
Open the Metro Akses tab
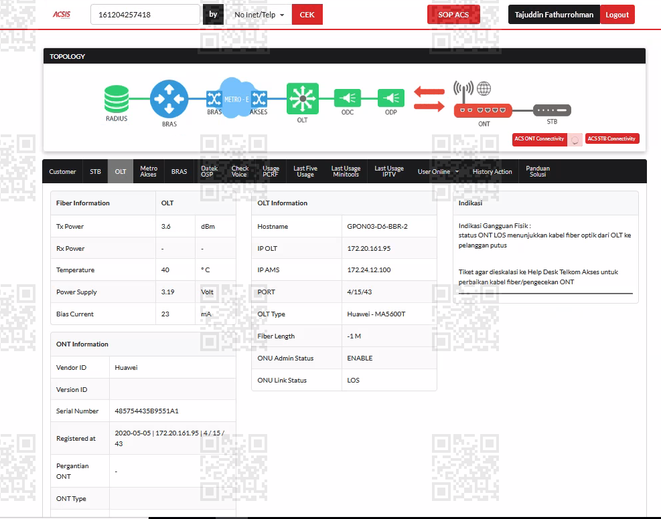pyautogui.click(x=149, y=171)
